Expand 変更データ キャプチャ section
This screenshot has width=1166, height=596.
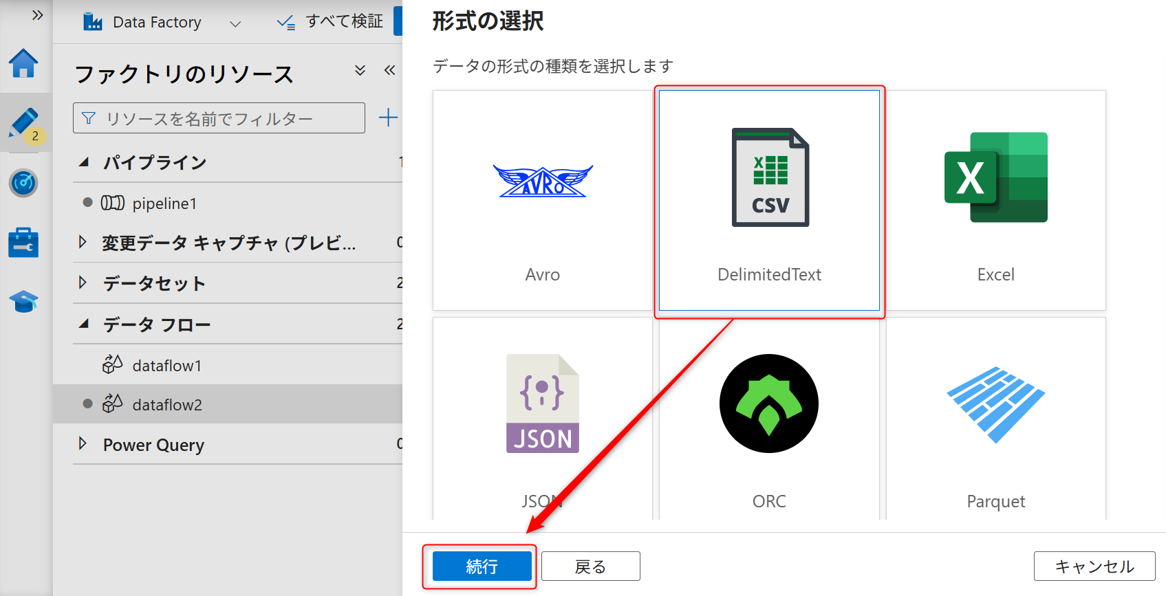pyautogui.click(x=83, y=242)
